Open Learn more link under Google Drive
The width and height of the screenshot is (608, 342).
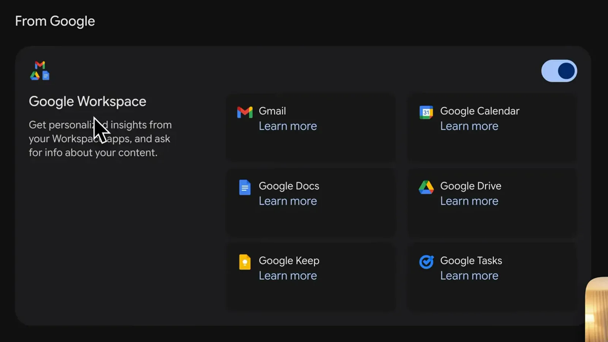coord(469,201)
